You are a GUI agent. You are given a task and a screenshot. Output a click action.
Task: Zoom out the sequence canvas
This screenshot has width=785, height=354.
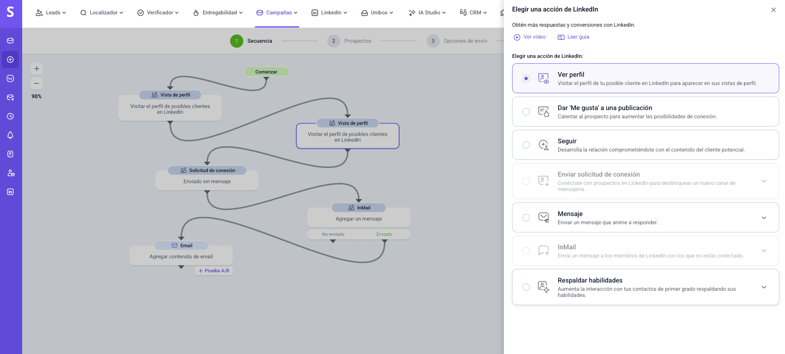pyautogui.click(x=37, y=83)
